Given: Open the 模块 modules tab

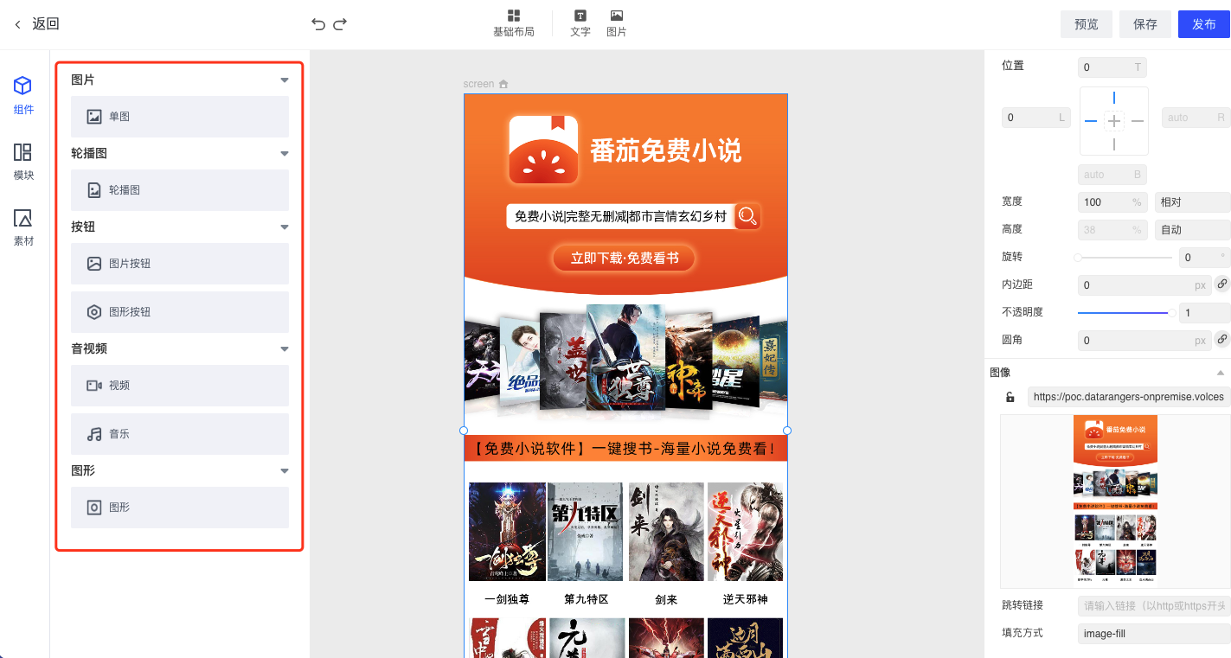Looking at the screenshot, I should point(23,162).
